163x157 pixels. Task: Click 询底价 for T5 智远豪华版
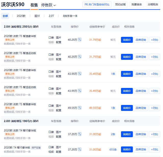click(x=127, y=74)
